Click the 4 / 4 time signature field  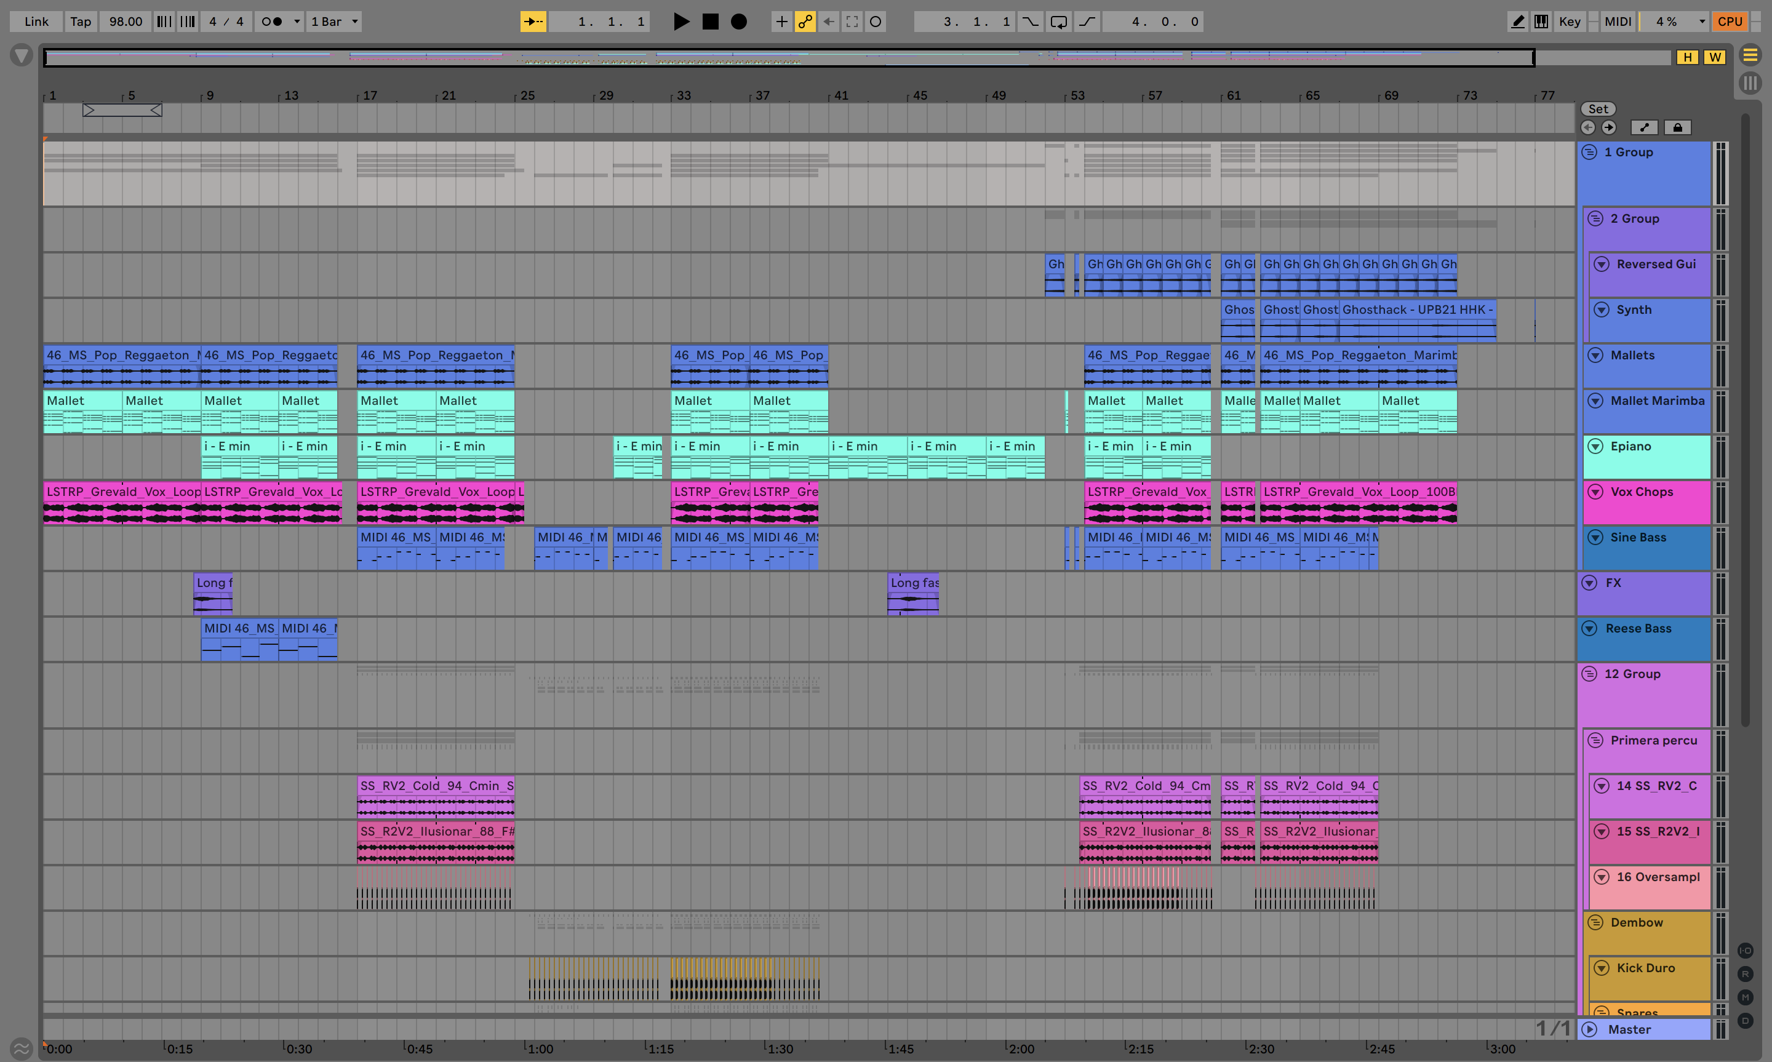(x=226, y=22)
